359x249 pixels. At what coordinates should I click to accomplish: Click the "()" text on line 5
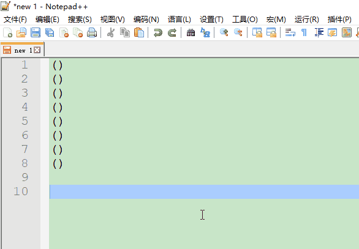point(58,121)
